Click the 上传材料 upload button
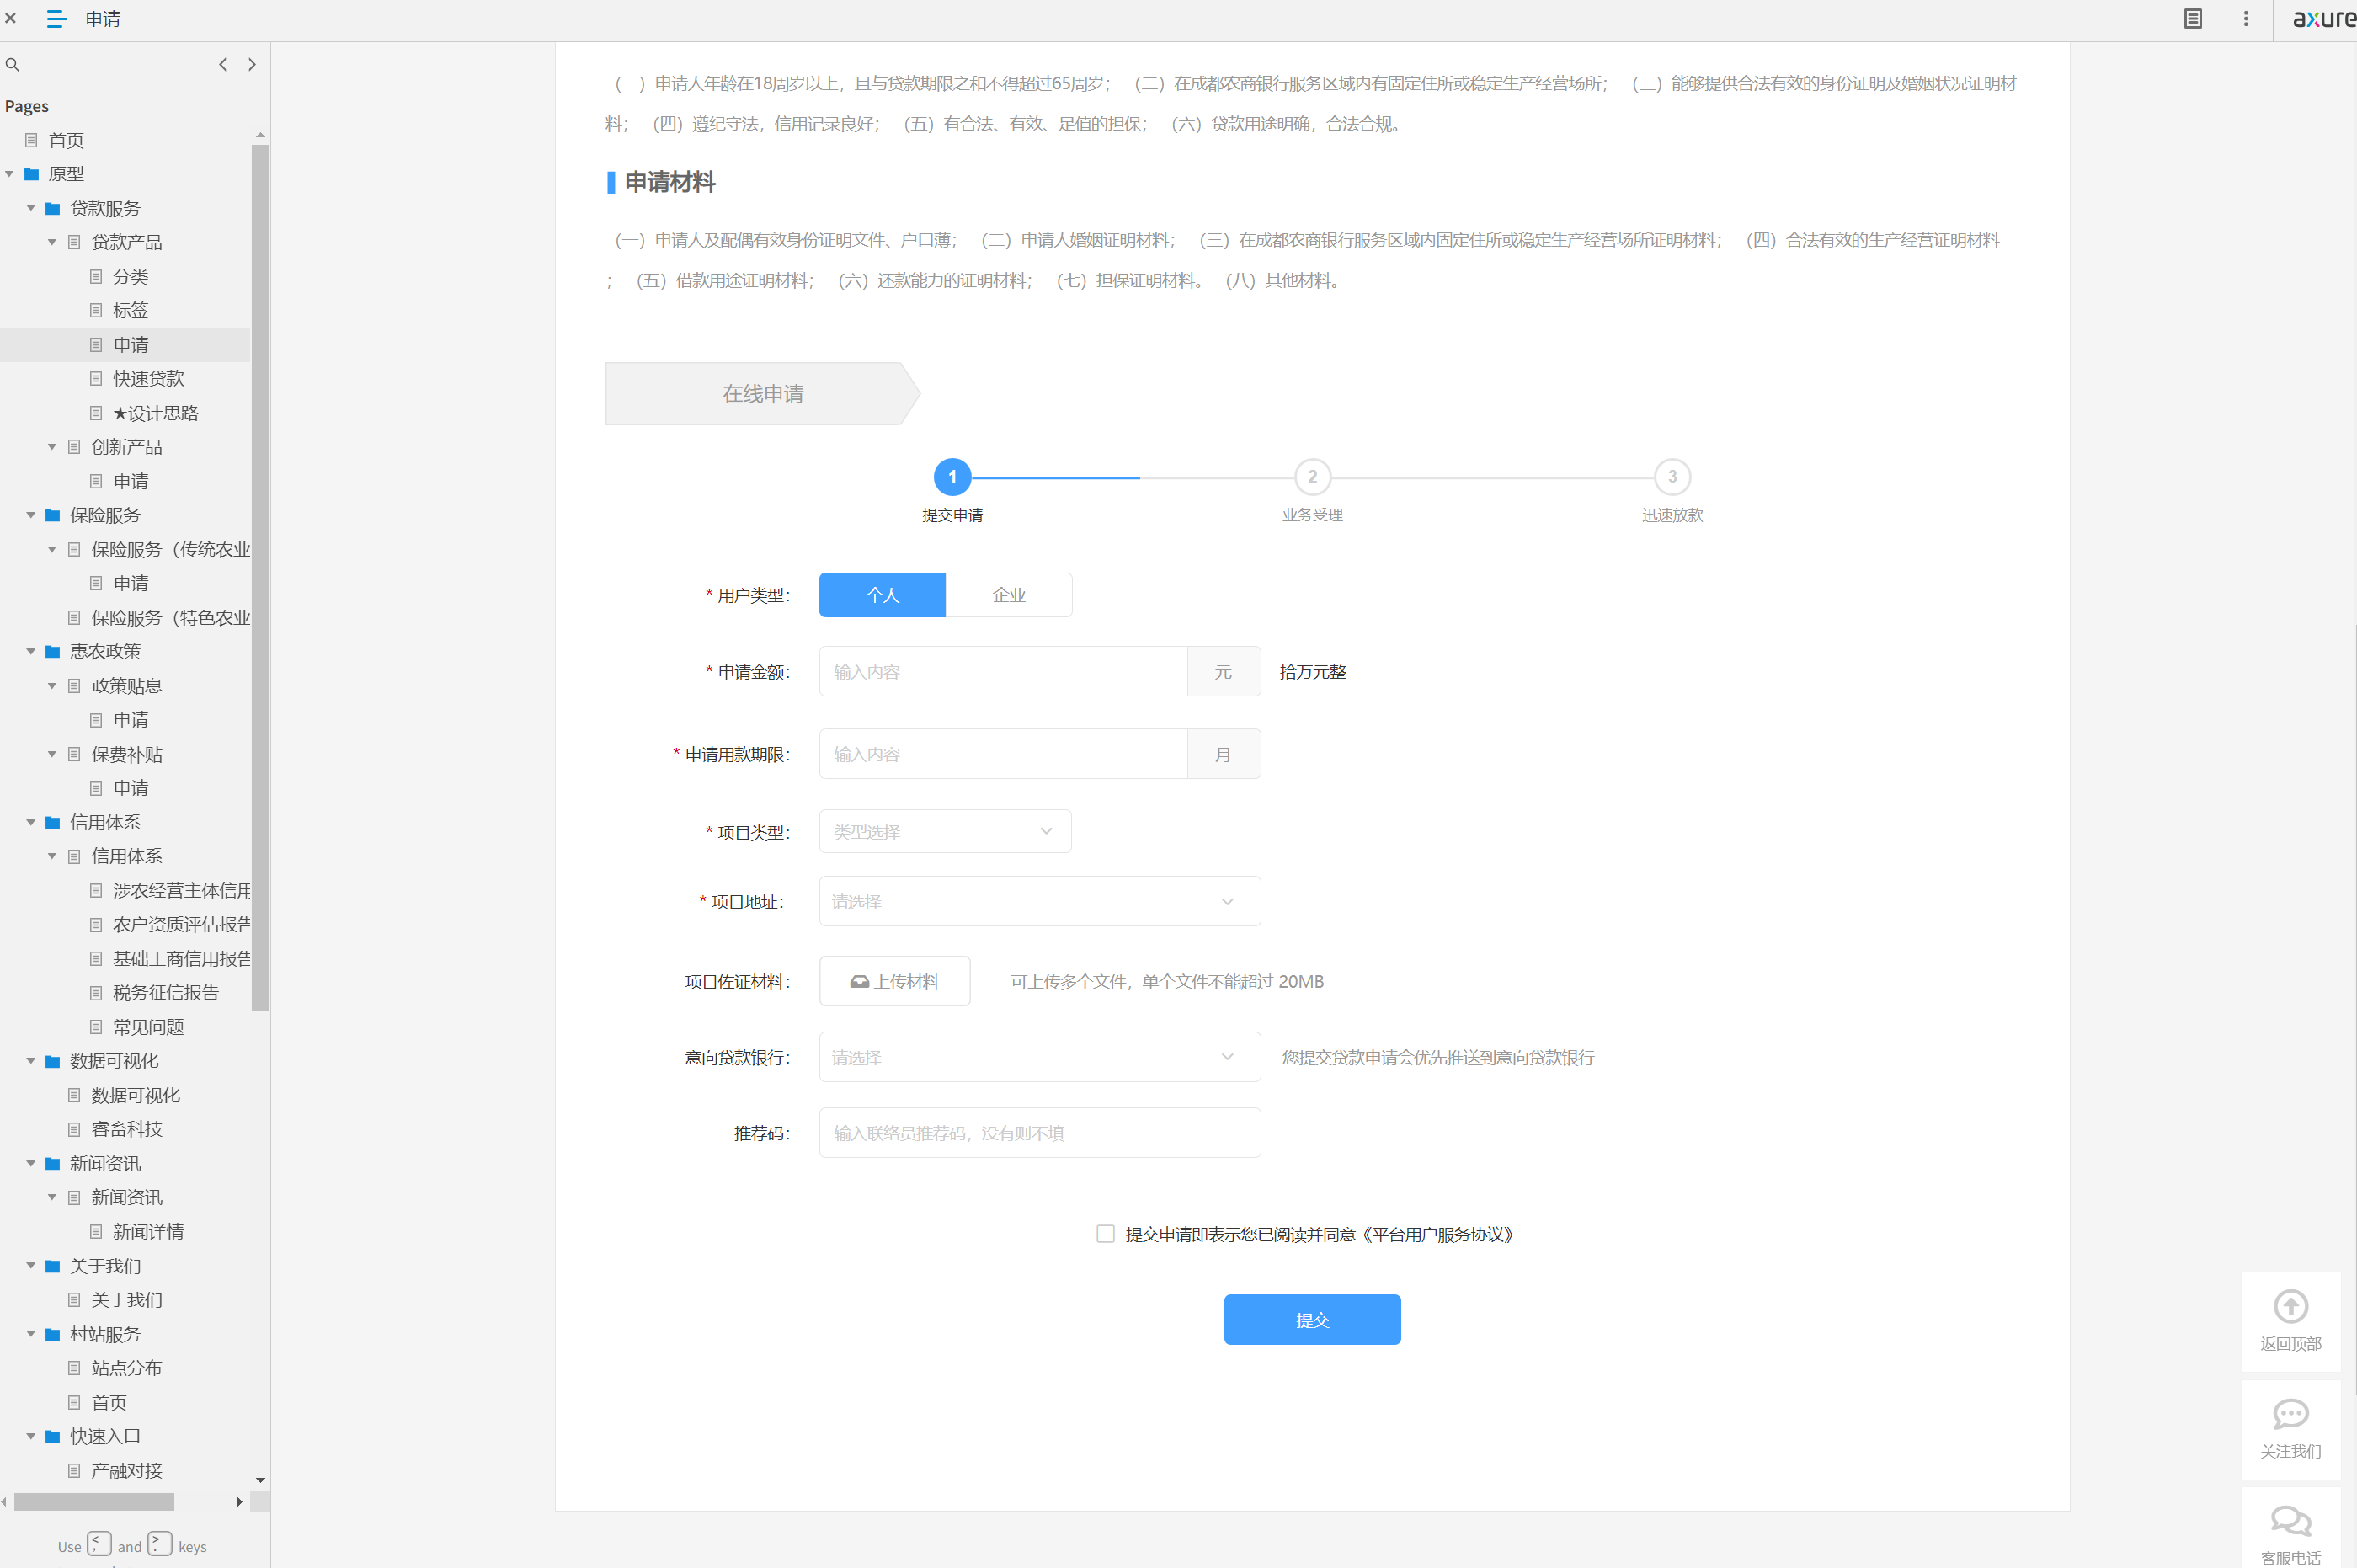2357x1568 pixels. (x=894, y=981)
